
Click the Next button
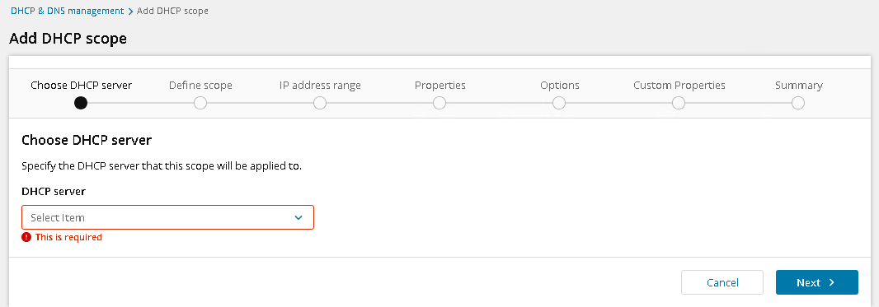pyautogui.click(x=817, y=282)
